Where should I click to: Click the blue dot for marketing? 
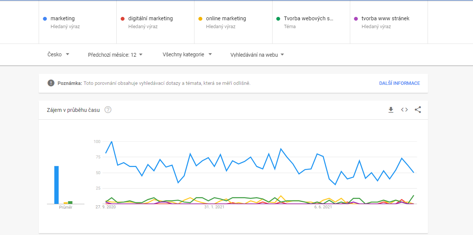click(45, 18)
